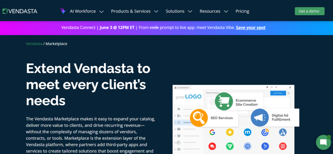Click the SEO Services card label
333x154 pixels.
pos(221,118)
